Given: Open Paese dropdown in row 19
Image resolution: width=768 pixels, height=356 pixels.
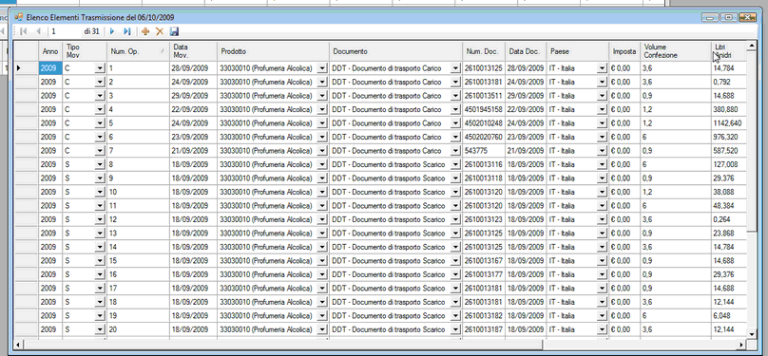Looking at the screenshot, I should tap(602, 316).
